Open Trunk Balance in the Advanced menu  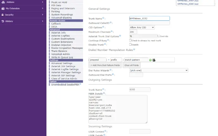click(x=59, y=51)
